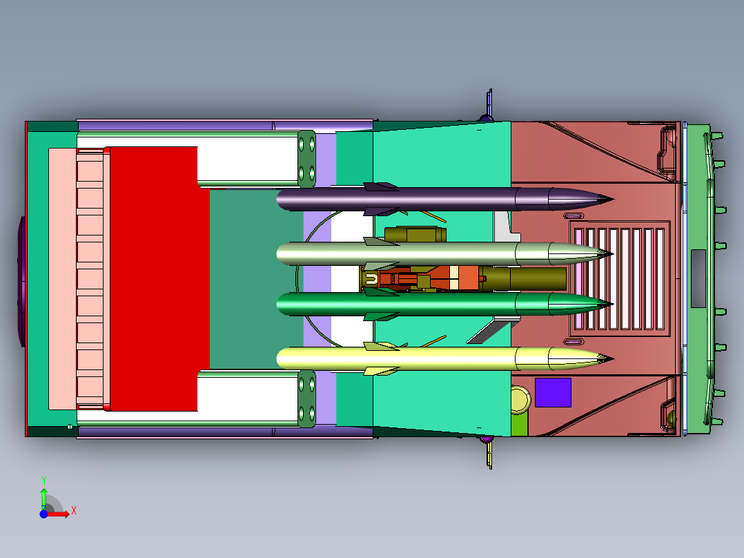
Task: Click the green Y axis arrow of the triad
Action: (44, 498)
